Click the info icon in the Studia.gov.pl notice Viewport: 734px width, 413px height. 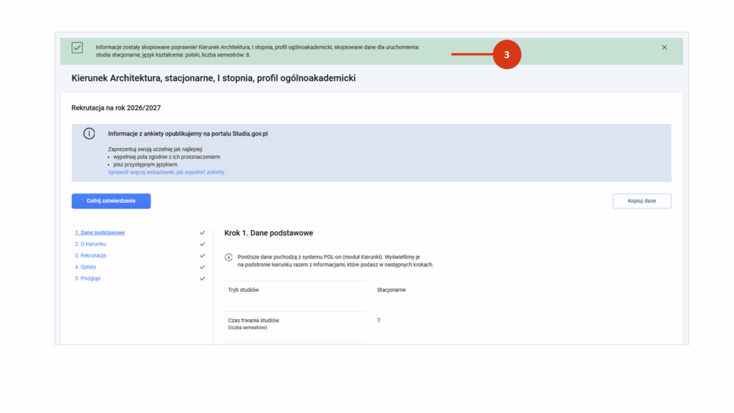coord(90,133)
